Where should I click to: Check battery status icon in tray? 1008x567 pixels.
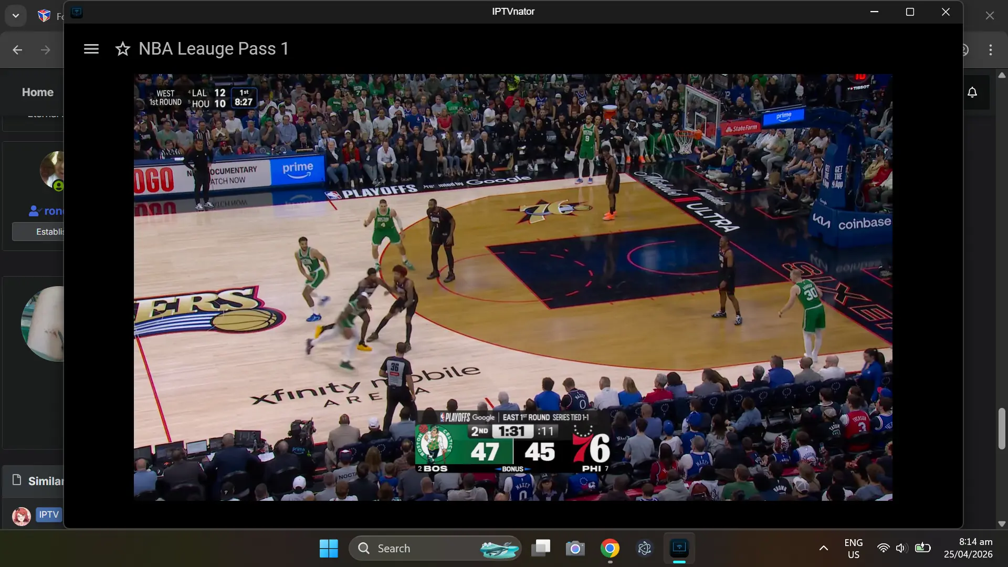point(922,549)
